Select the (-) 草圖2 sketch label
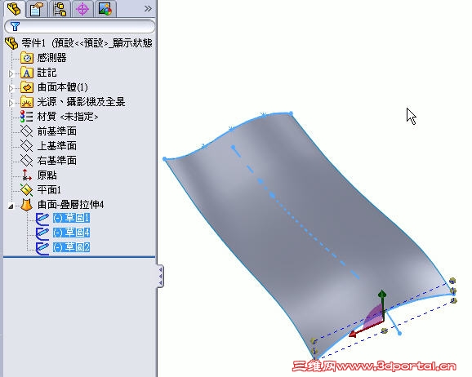This screenshot has width=472, height=377. (71, 247)
